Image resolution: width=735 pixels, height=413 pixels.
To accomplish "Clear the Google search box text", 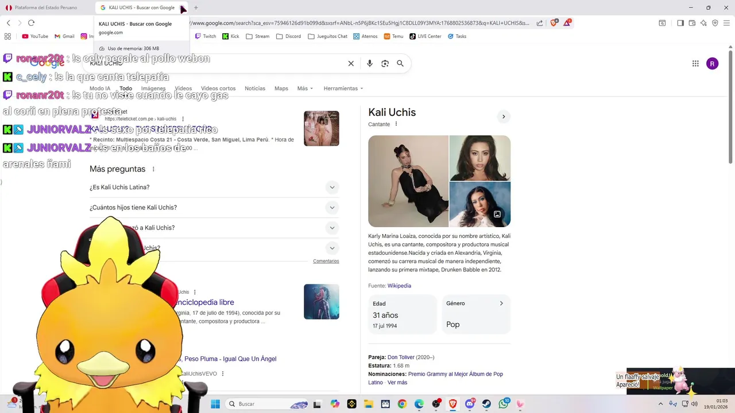I will click(x=351, y=64).
